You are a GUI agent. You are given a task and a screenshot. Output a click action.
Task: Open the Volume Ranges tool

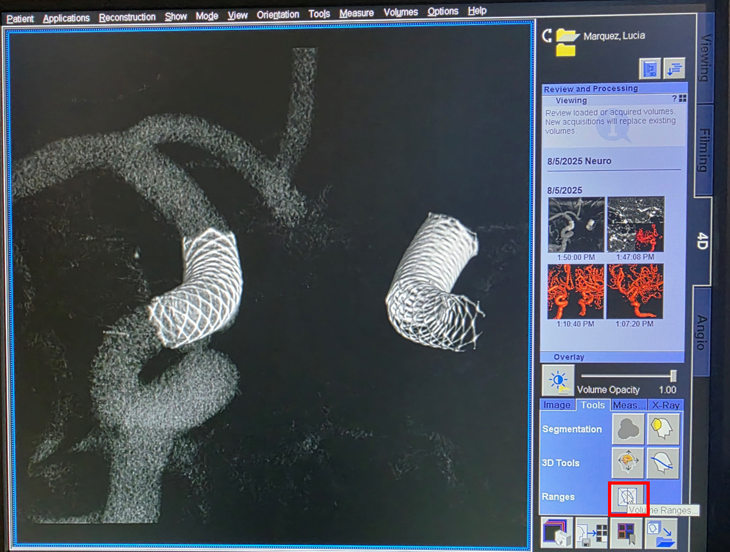[x=628, y=497]
